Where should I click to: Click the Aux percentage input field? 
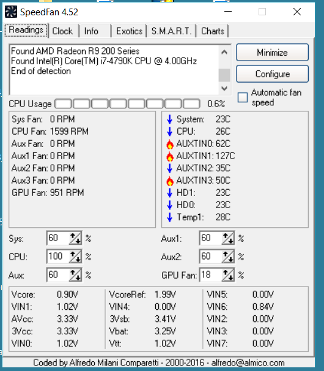coord(58,275)
